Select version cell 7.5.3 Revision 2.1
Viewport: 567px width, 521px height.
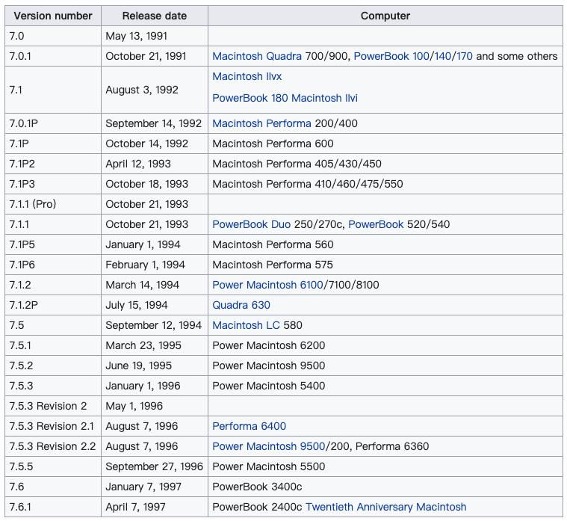pos(53,426)
